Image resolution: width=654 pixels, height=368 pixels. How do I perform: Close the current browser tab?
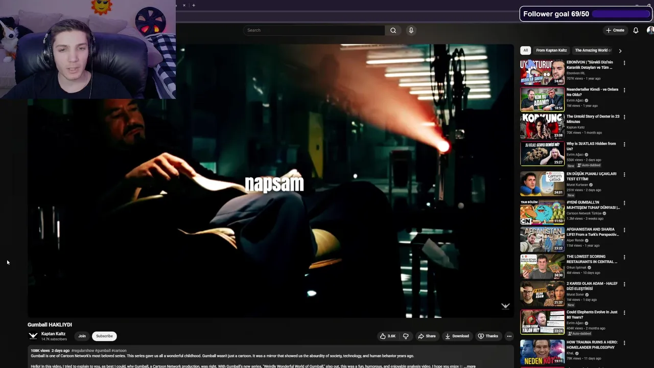(x=184, y=5)
